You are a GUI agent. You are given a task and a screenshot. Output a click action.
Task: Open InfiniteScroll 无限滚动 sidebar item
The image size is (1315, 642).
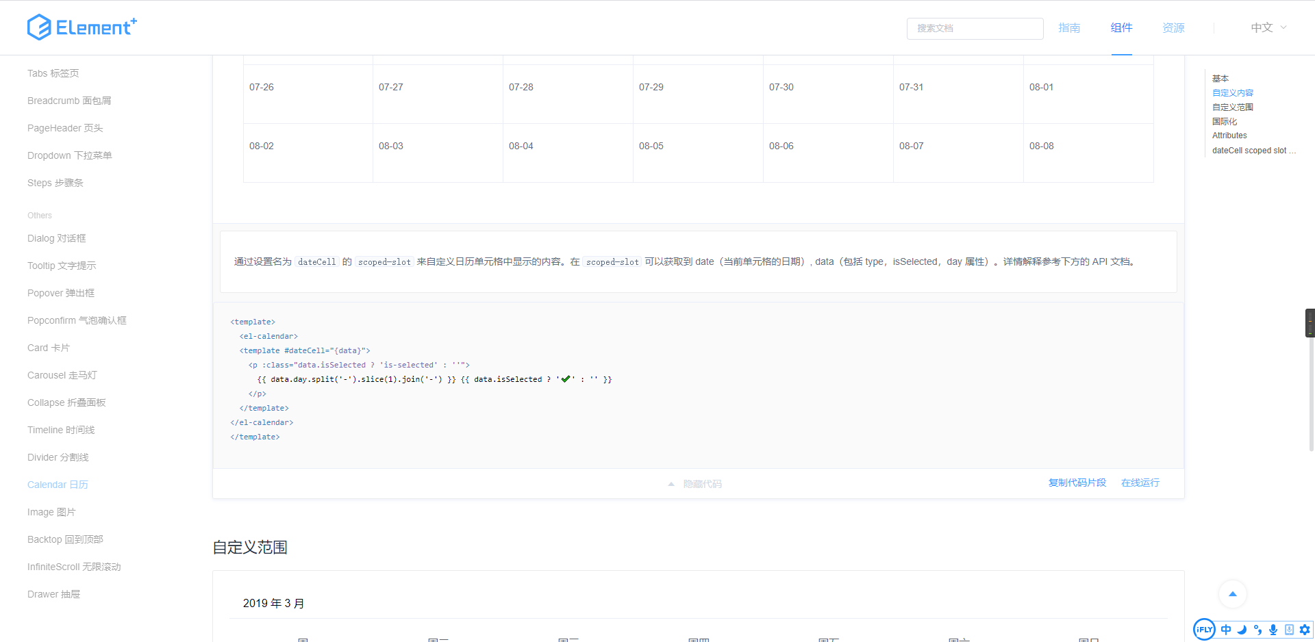pos(74,567)
